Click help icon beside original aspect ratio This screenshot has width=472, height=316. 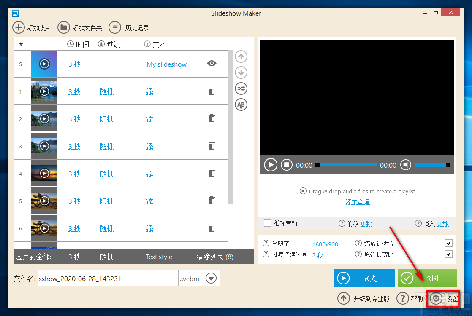[x=358, y=254]
